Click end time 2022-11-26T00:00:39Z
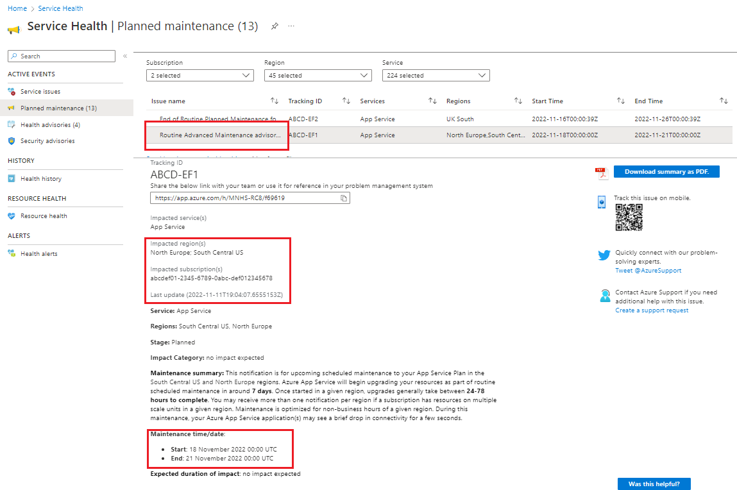Viewport: 737px width, 490px height. (668, 119)
